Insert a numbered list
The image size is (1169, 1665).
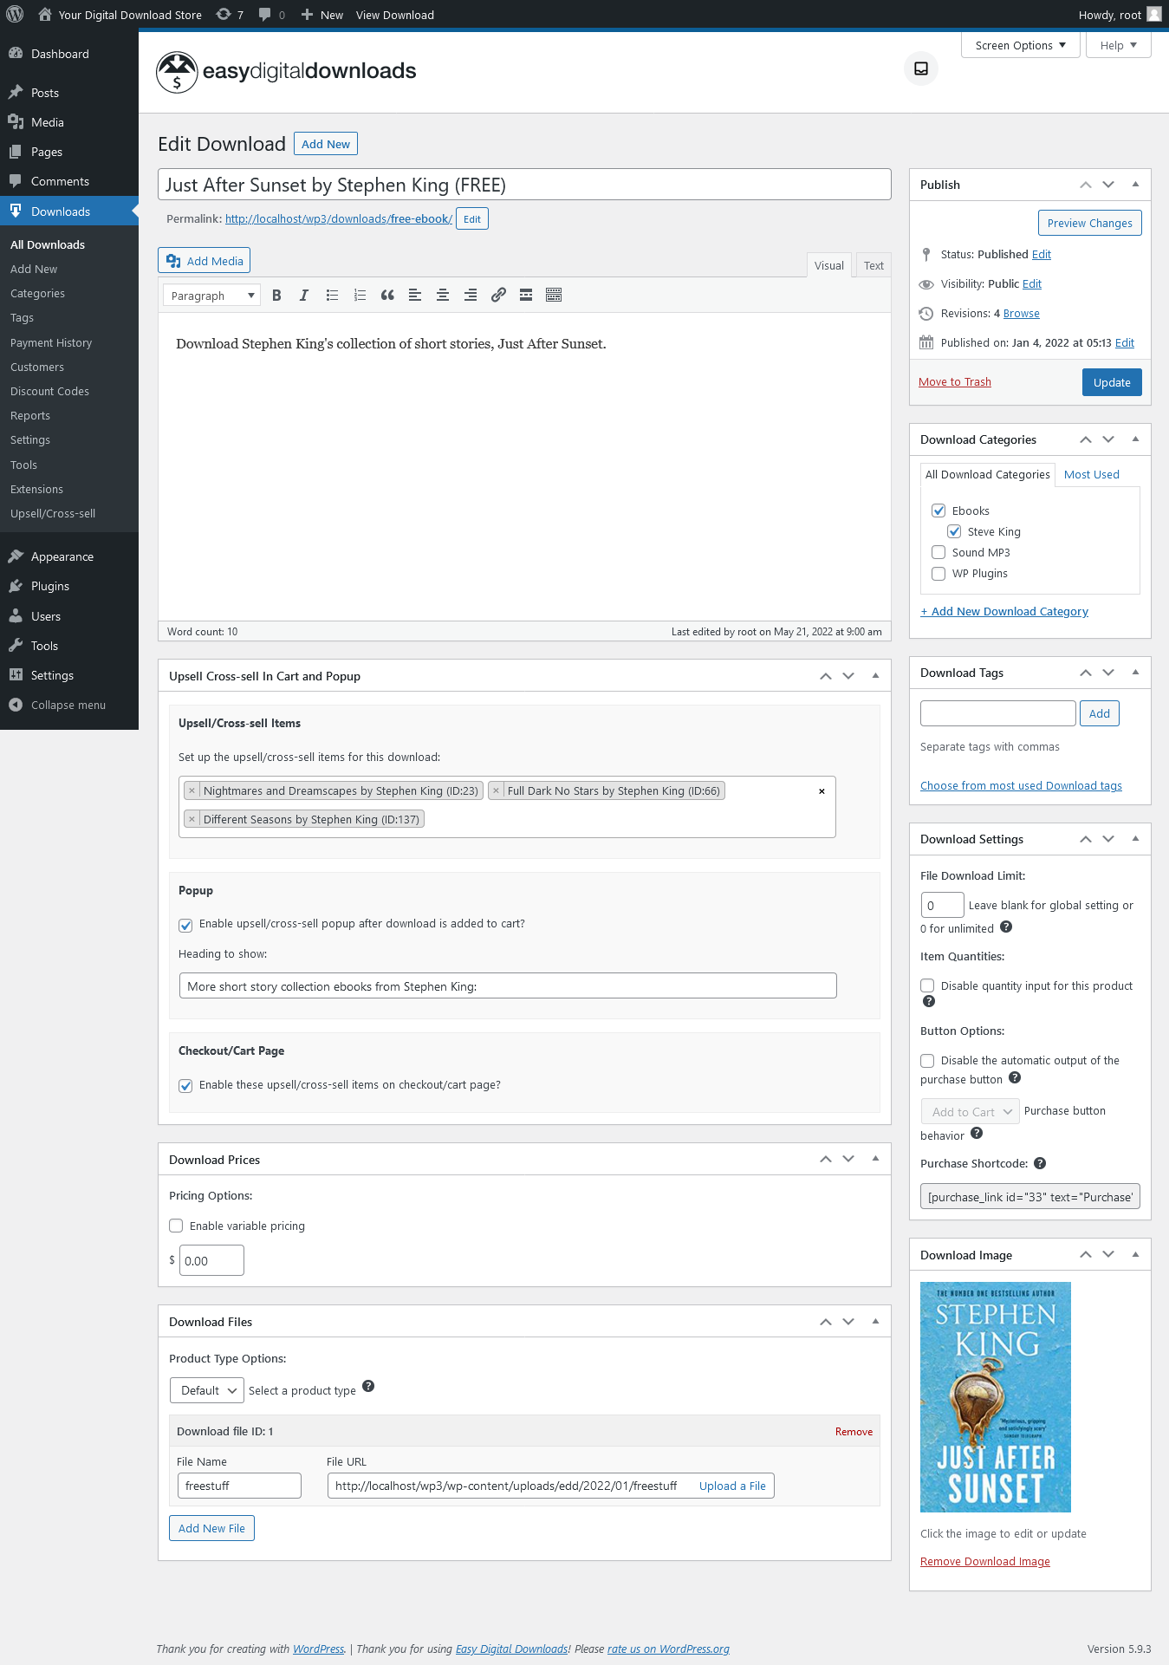(x=360, y=296)
